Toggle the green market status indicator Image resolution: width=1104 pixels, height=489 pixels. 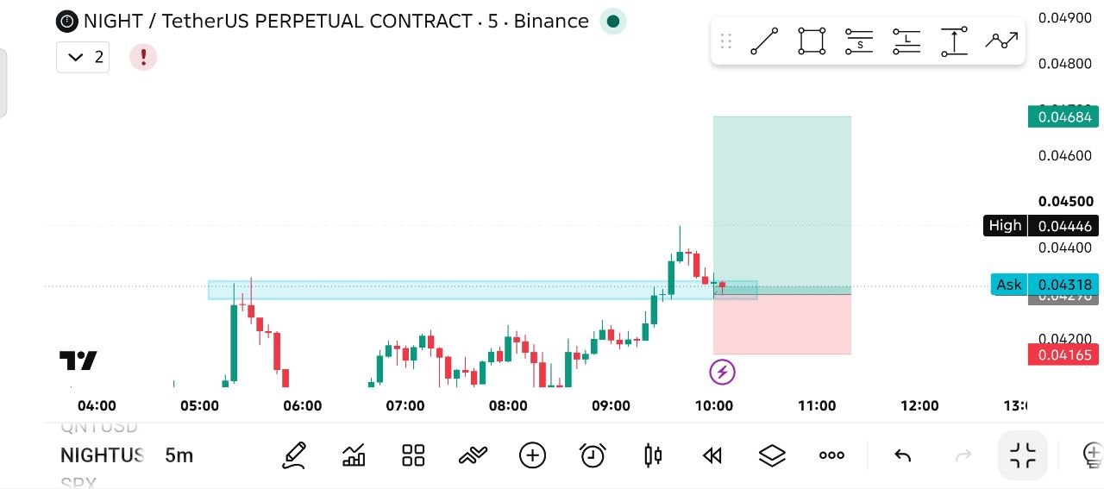pos(612,22)
